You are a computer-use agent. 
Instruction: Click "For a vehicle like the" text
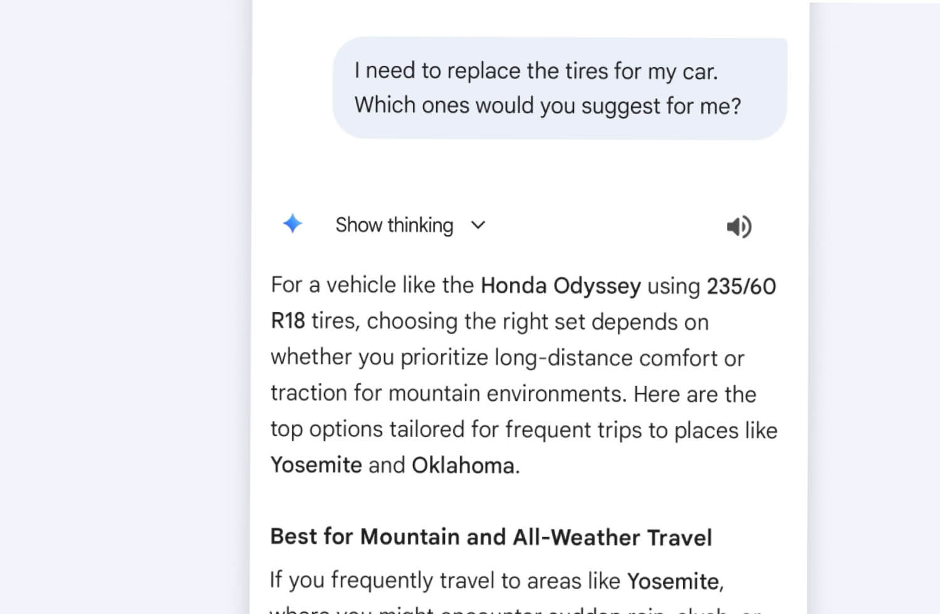point(372,286)
